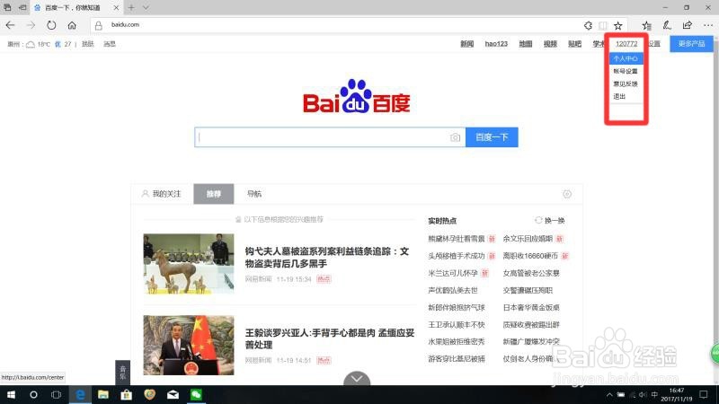
Task: Select 意见反馈 in user menu
Action: tap(626, 83)
